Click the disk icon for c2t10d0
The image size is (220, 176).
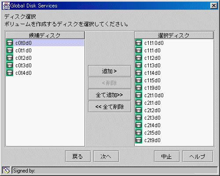coord(139,95)
